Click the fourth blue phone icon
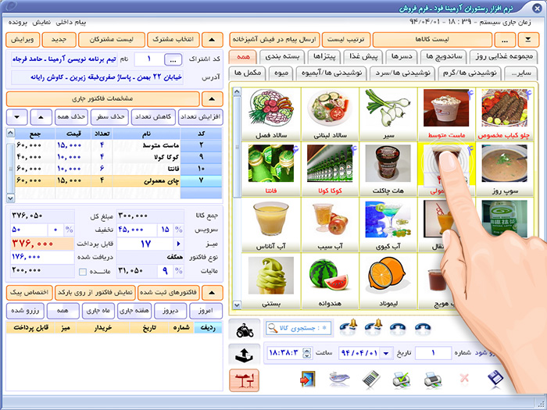This screenshot has height=410, width=547. click(423, 328)
